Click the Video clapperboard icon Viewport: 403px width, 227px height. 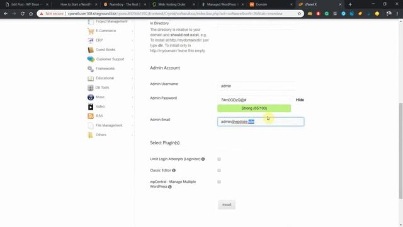(x=91, y=107)
